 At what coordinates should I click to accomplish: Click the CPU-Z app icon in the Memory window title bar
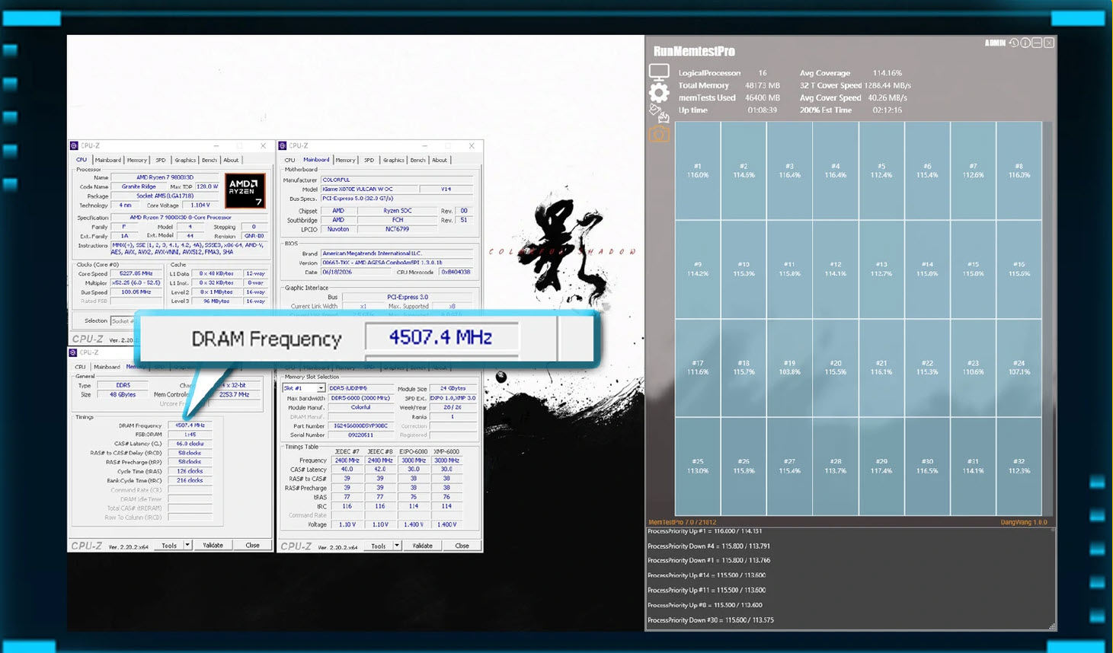click(74, 352)
